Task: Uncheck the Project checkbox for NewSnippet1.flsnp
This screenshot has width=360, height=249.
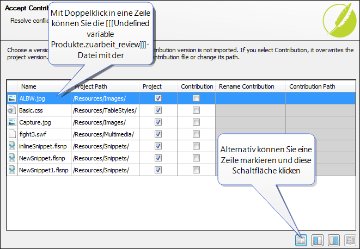Action: click(x=158, y=170)
